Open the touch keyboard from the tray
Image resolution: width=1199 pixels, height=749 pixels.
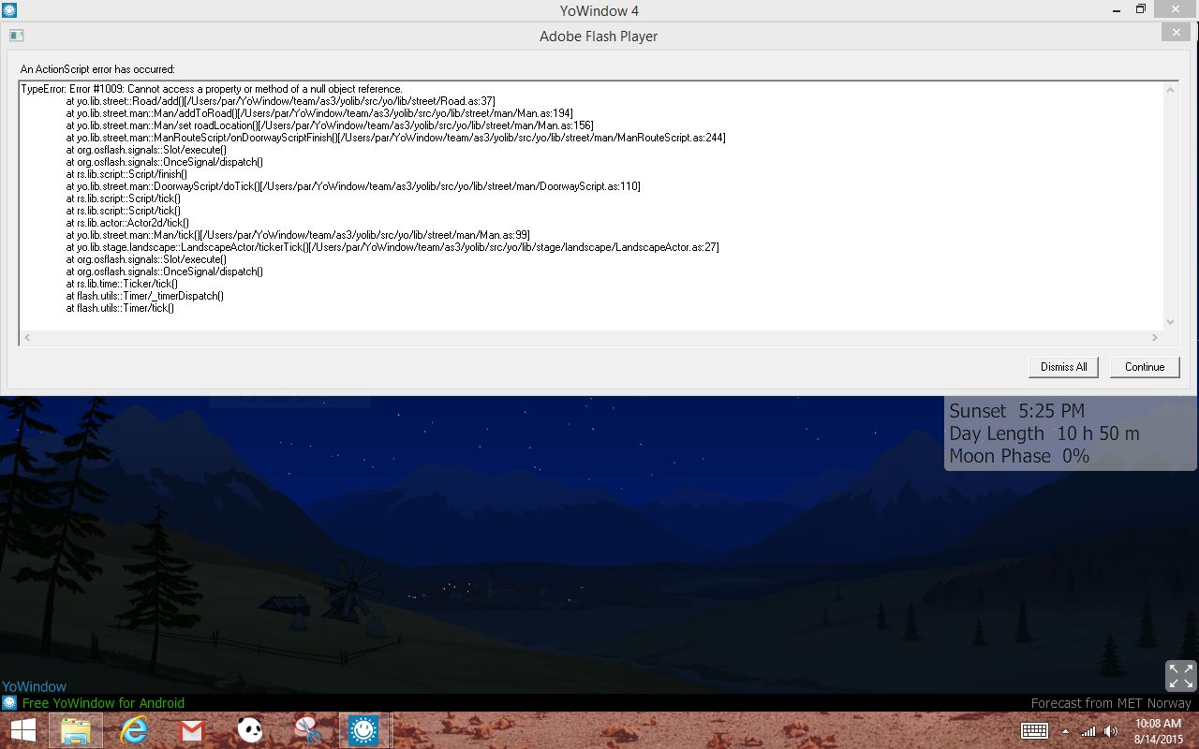[1034, 731]
